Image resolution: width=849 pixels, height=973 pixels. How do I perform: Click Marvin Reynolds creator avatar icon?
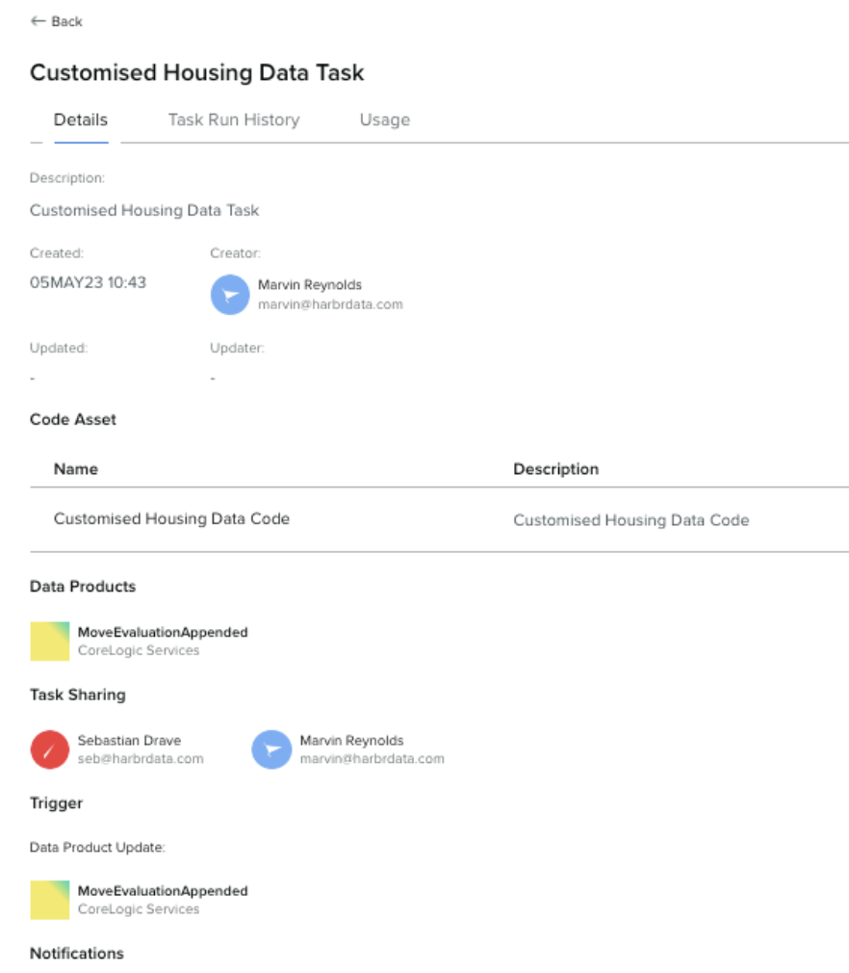tap(230, 295)
